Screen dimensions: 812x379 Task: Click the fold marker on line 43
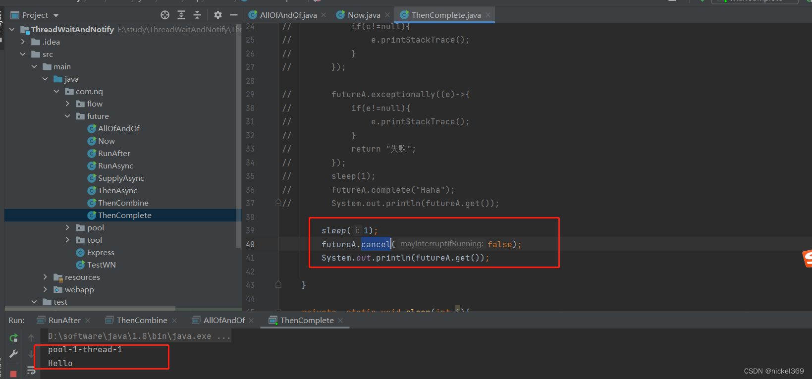tap(278, 285)
